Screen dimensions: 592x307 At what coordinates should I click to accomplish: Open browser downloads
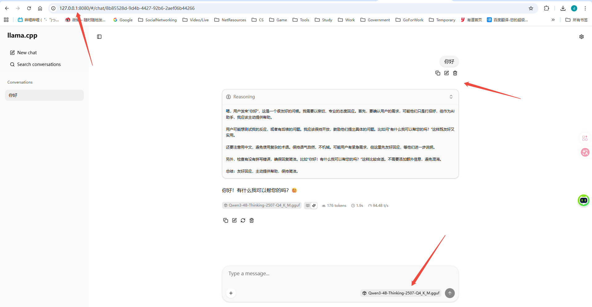point(563,8)
